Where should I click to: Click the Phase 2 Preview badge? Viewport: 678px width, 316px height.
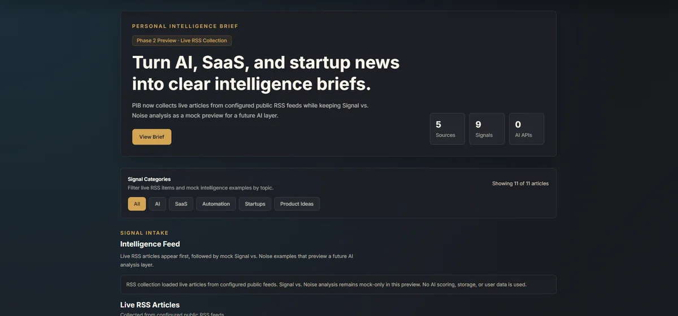pos(182,41)
